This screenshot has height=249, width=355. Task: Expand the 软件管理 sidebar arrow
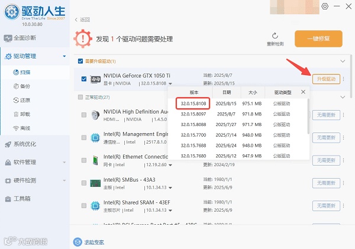[64, 162]
